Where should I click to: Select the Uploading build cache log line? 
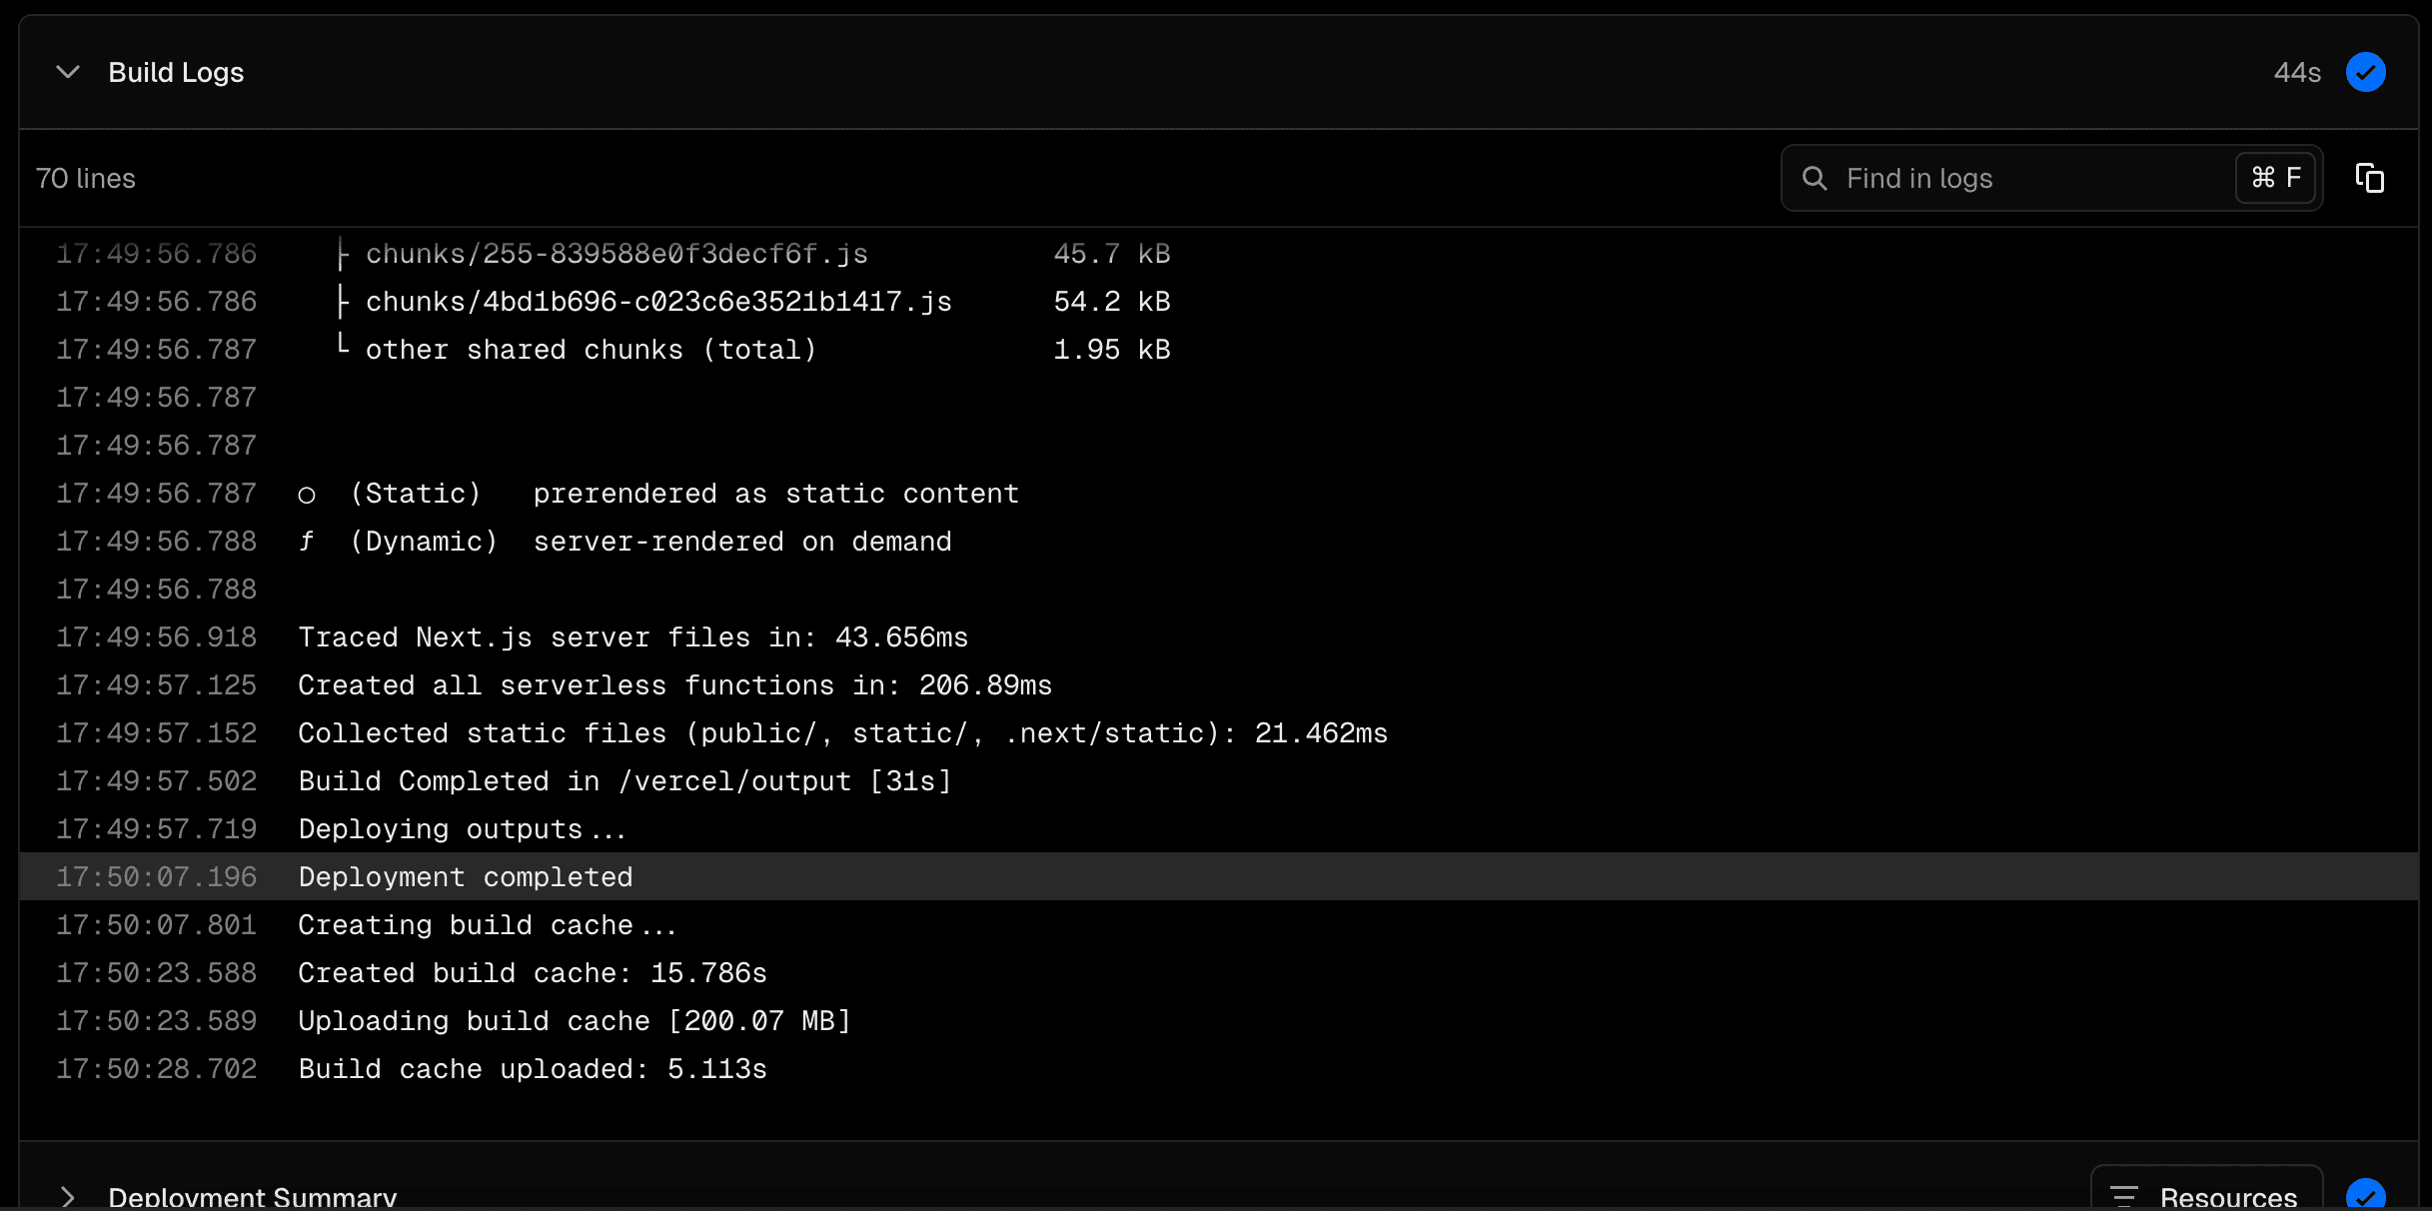point(574,1021)
